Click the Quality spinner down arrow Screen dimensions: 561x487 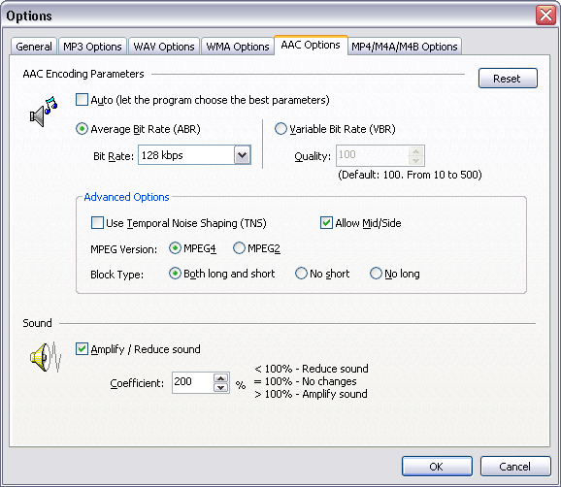(416, 160)
